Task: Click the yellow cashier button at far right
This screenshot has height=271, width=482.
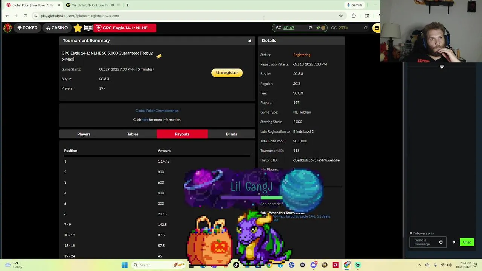Action: point(376,28)
